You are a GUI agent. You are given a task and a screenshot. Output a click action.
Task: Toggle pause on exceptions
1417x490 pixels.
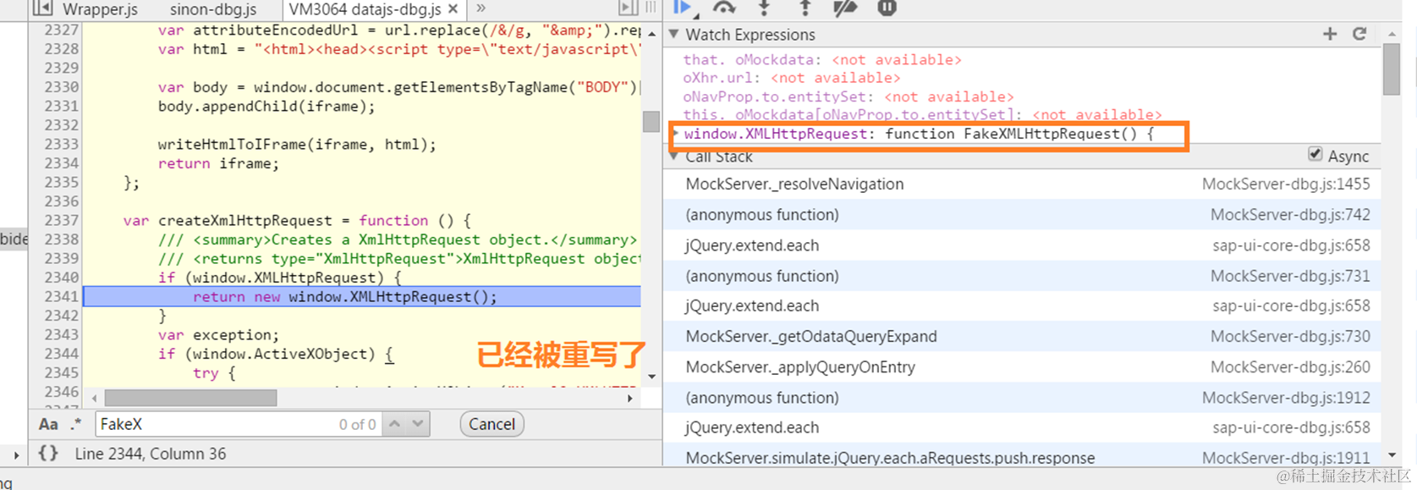[887, 8]
